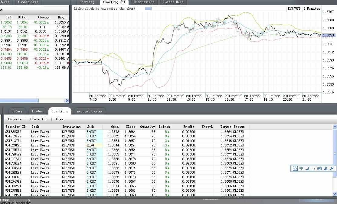Click the user account icon on IME bar
Viewport: 337px width, 204px height.
tap(326, 168)
